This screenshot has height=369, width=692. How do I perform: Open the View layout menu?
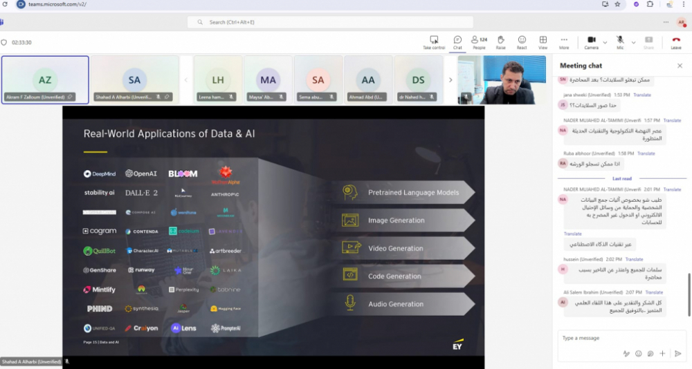[x=543, y=42]
